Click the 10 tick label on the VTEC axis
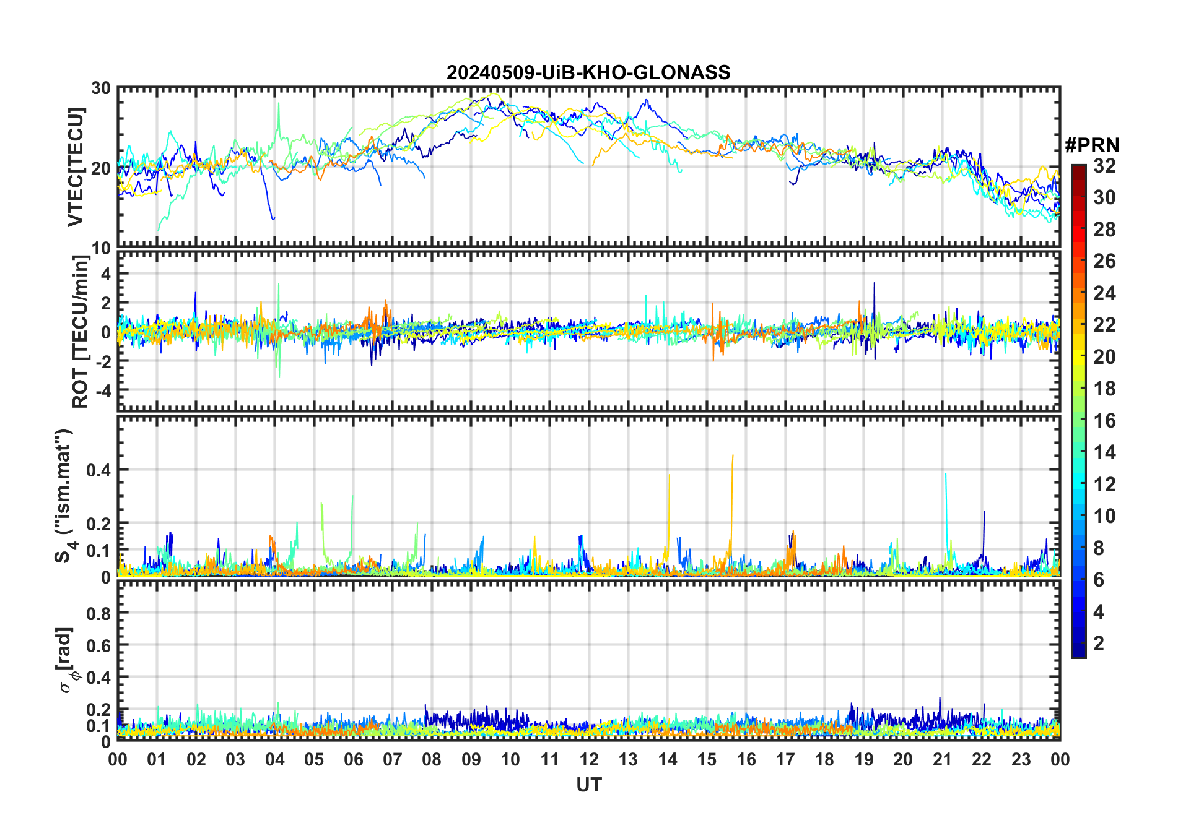 pos(101,248)
